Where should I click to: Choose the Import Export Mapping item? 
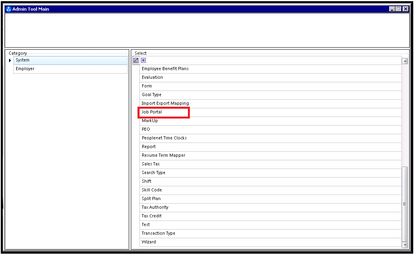(165, 104)
